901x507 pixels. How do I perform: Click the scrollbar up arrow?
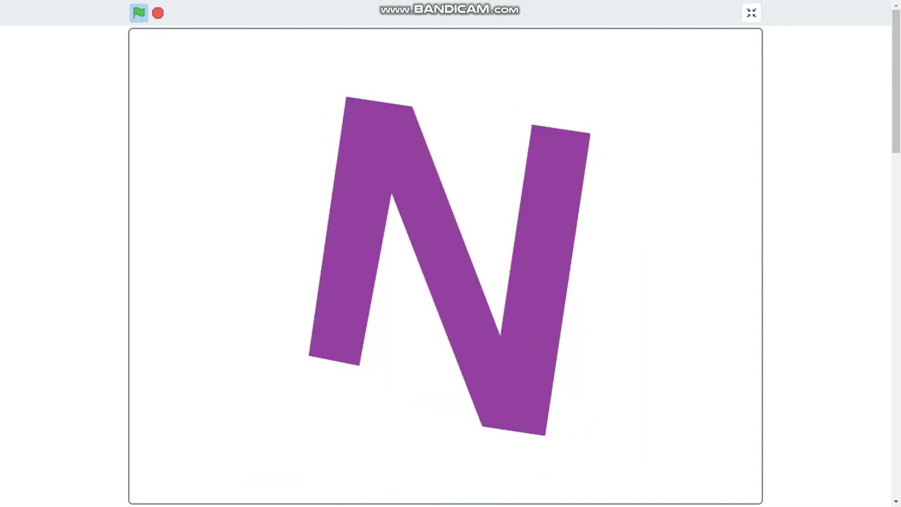click(x=895, y=4)
